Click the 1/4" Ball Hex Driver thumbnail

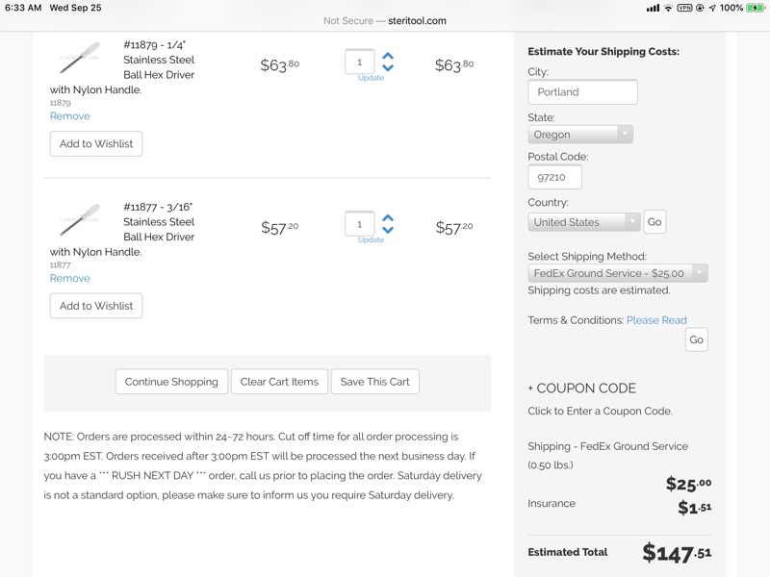79,58
